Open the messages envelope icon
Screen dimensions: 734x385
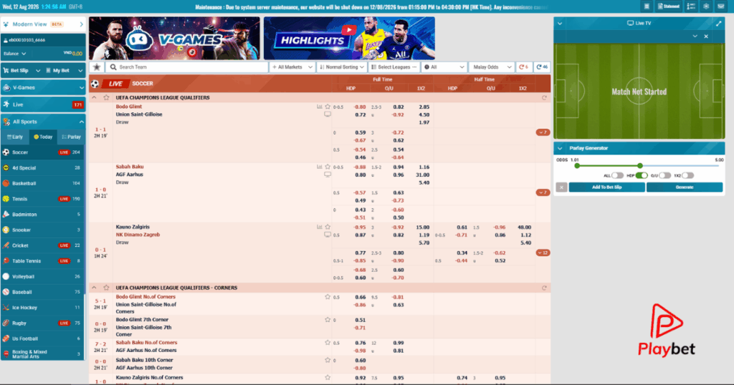(x=721, y=6)
